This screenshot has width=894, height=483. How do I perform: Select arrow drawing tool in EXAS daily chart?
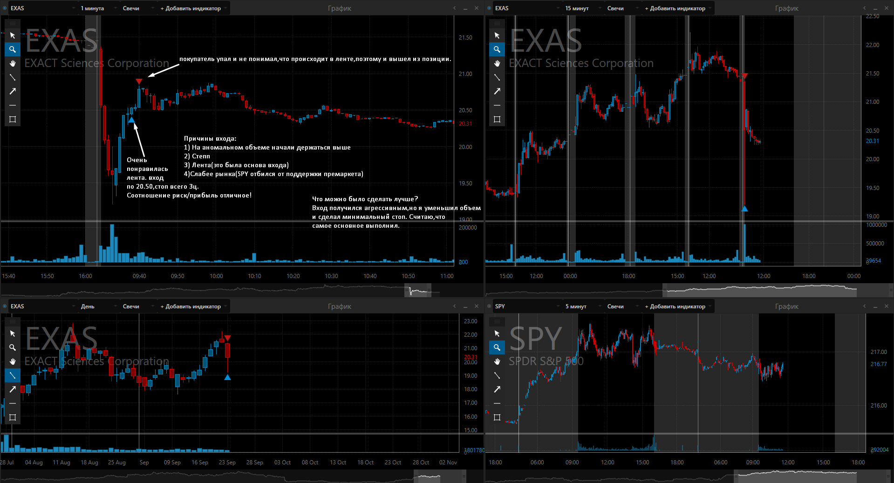(x=13, y=389)
